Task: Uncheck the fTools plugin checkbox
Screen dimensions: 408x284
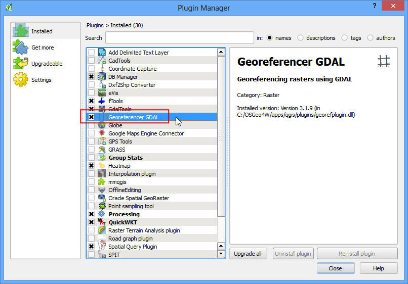Action: coord(91,101)
